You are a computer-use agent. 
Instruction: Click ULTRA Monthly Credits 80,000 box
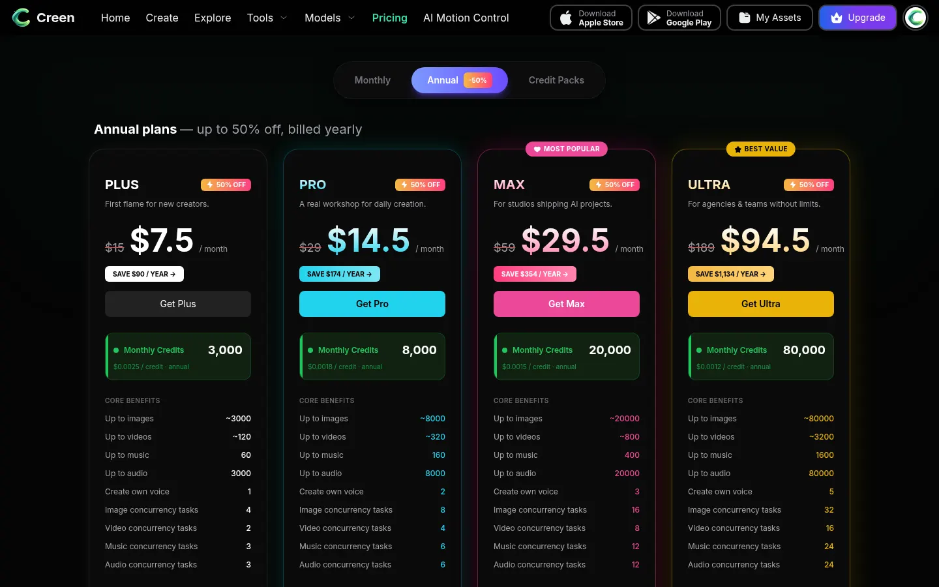pos(761,357)
